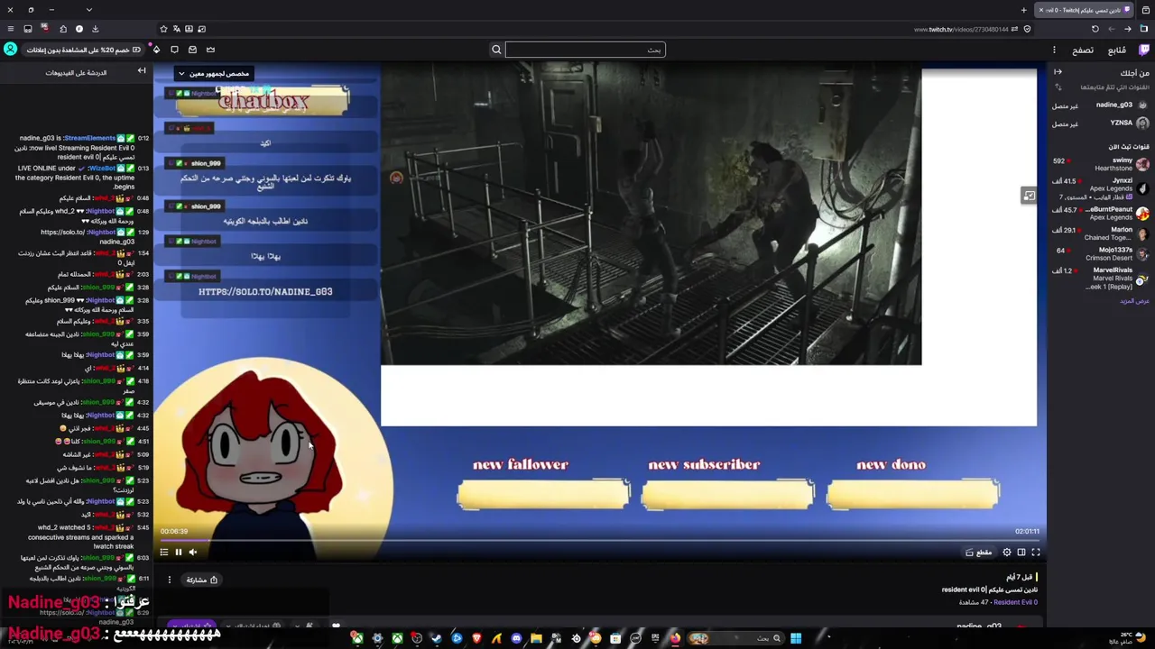Open swimy Hearthstone live channel
The width and height of the screenshot is (1155, 649).
[x=1101, y=164]
